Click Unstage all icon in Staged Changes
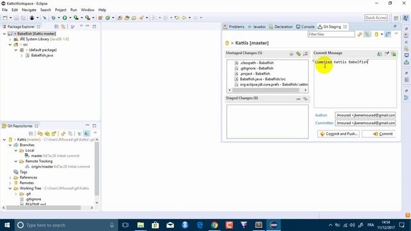Screen dimensions: 411x231 tap(306, 99)
